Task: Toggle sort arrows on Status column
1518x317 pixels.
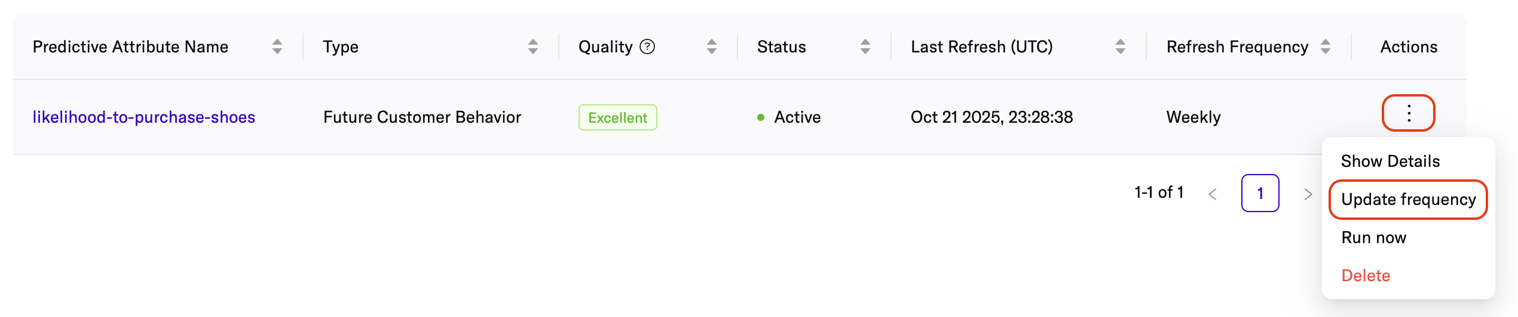Action: (x=865, y=46)
